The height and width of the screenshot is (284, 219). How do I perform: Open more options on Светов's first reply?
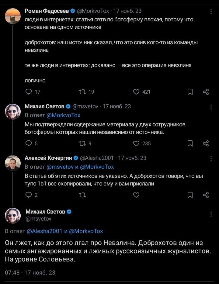point(211,107)
